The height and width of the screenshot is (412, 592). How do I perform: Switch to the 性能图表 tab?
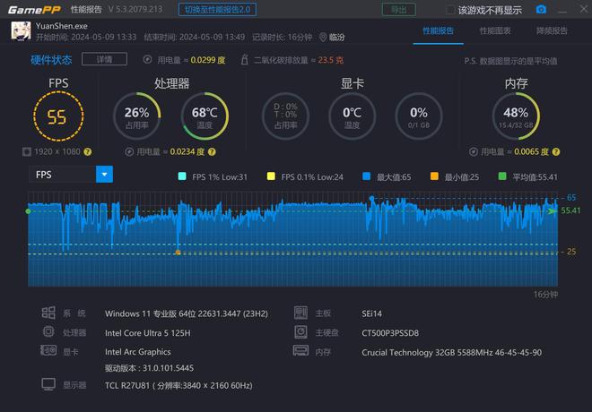point(495,31)
